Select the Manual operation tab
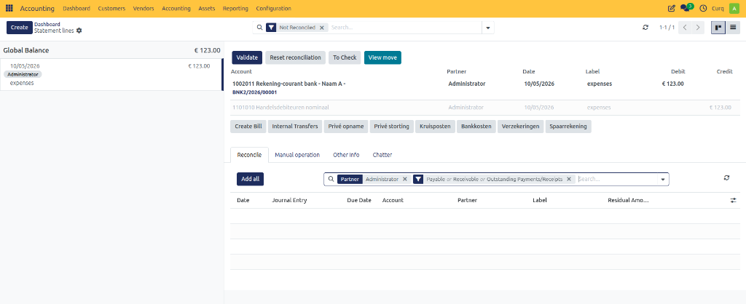The width and height of the screenshot is (746, 304). point(297,155)
